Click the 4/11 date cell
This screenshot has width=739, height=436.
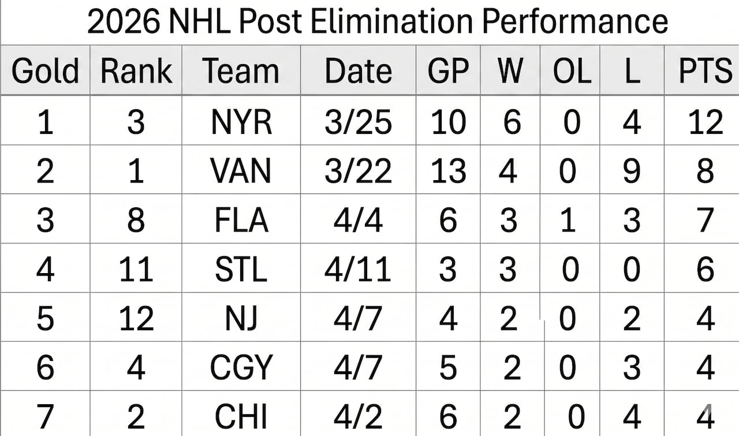click(358, 269)
